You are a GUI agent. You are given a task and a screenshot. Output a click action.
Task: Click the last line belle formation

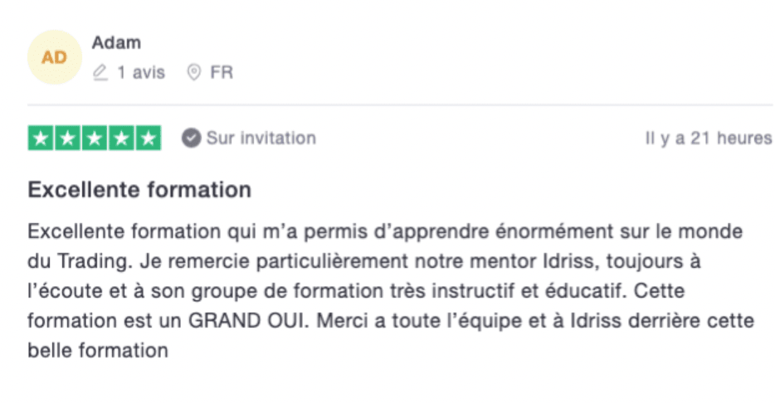click(98, 351)
